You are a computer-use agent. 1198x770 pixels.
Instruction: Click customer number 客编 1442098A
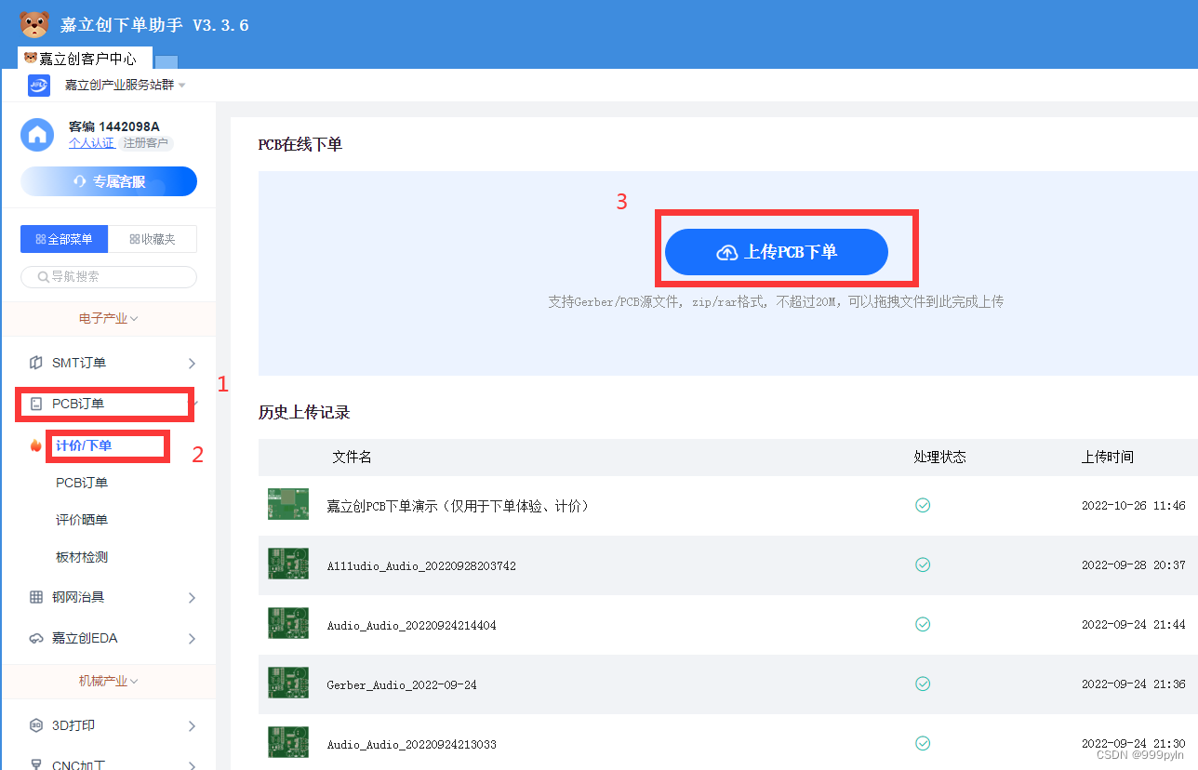pyautogui.click(x=113, y=126)
